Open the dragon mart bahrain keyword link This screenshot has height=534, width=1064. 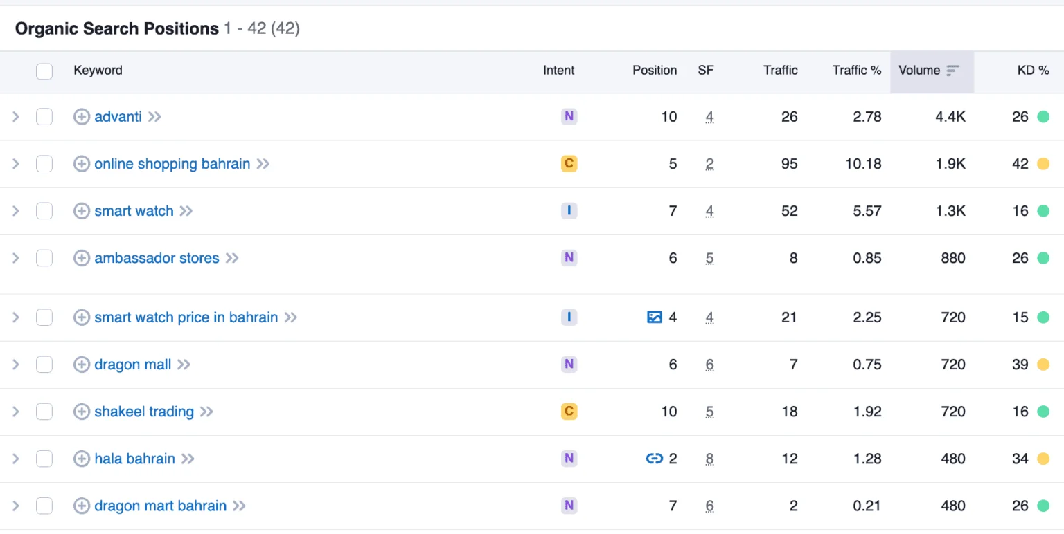160,506
